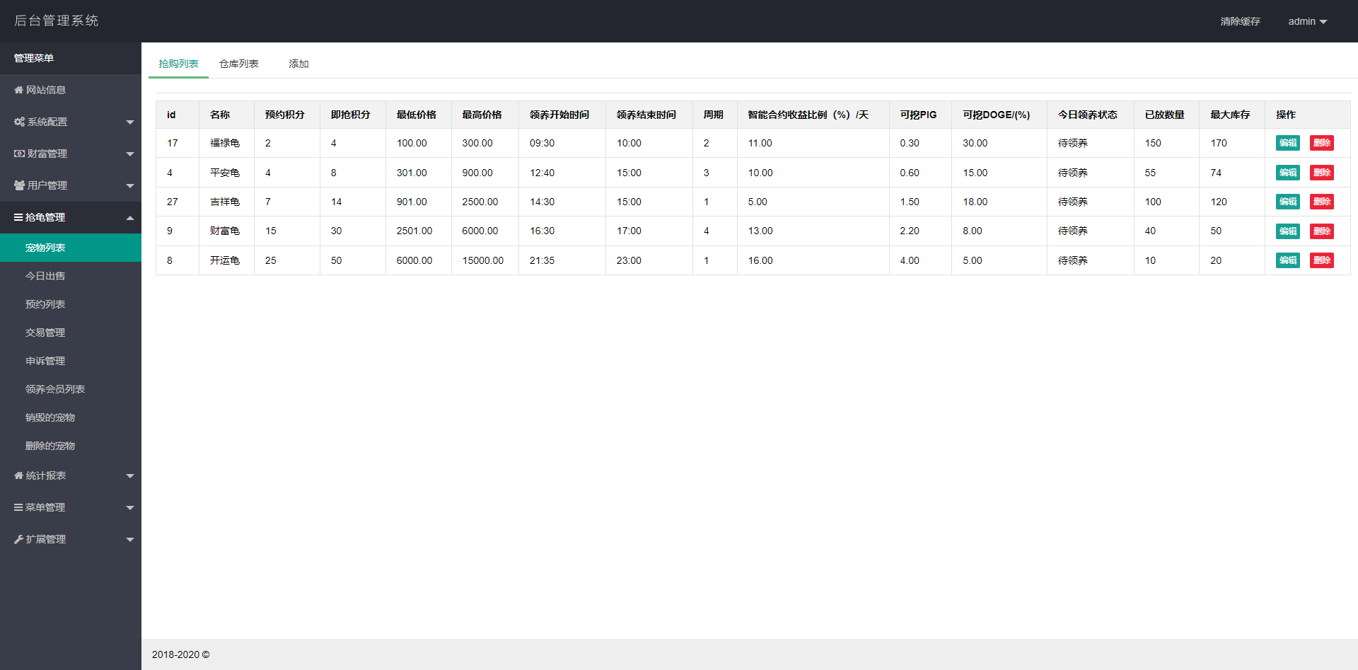Click 清除缓存 in the top bar
The height and width of the screenshot is (670, 1358).
(x=1240, y=21)
